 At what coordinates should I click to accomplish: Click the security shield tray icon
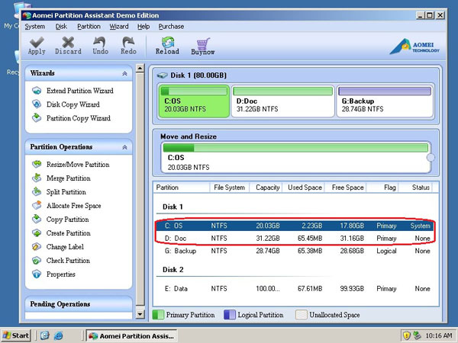click(406, 335)
